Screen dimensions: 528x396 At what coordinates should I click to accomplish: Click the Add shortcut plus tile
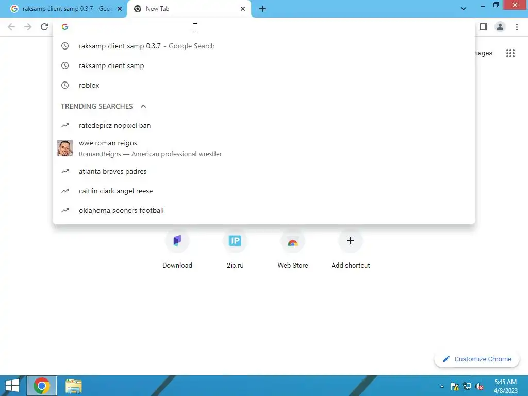(351, 249)
